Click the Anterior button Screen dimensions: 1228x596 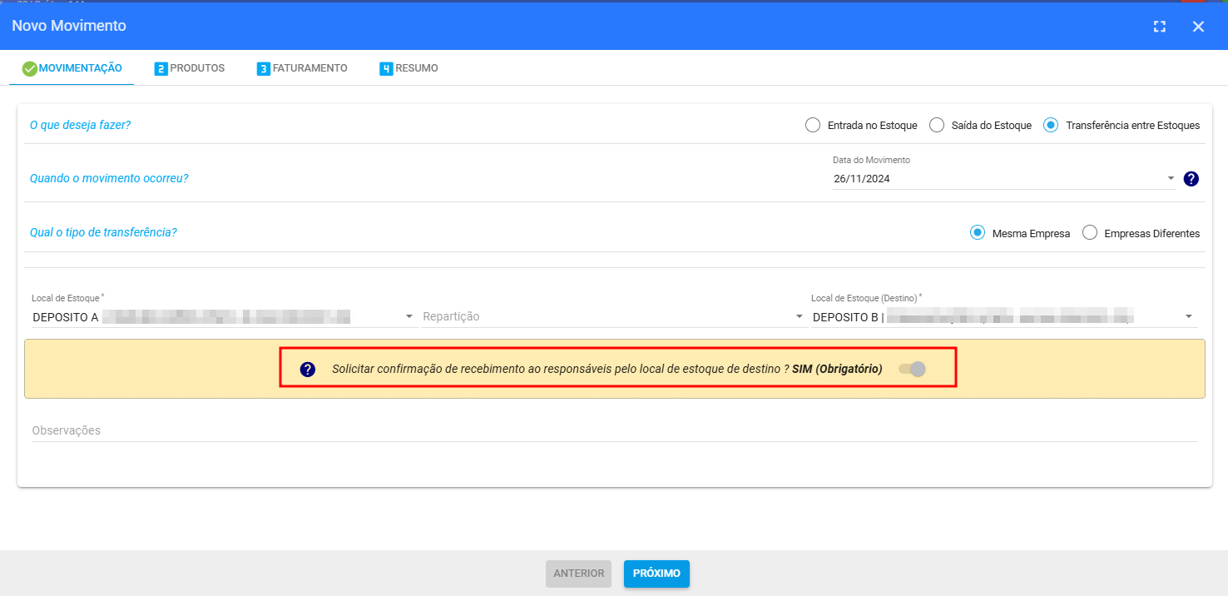tap(578, 574)
